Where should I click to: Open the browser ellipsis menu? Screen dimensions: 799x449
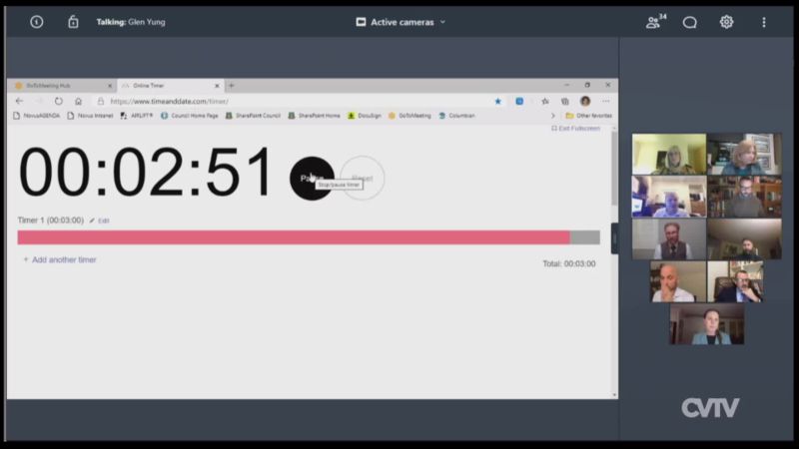[605, 102]
